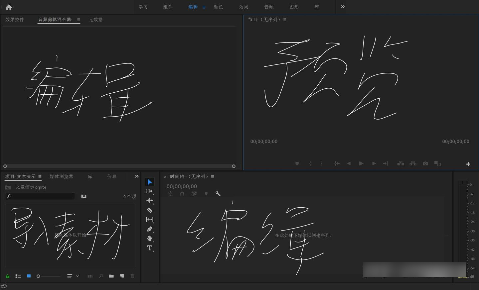Click the thumbnail zoom slider in project panel
The width and height of the screenshot is (479, 290).
(48, 276)
